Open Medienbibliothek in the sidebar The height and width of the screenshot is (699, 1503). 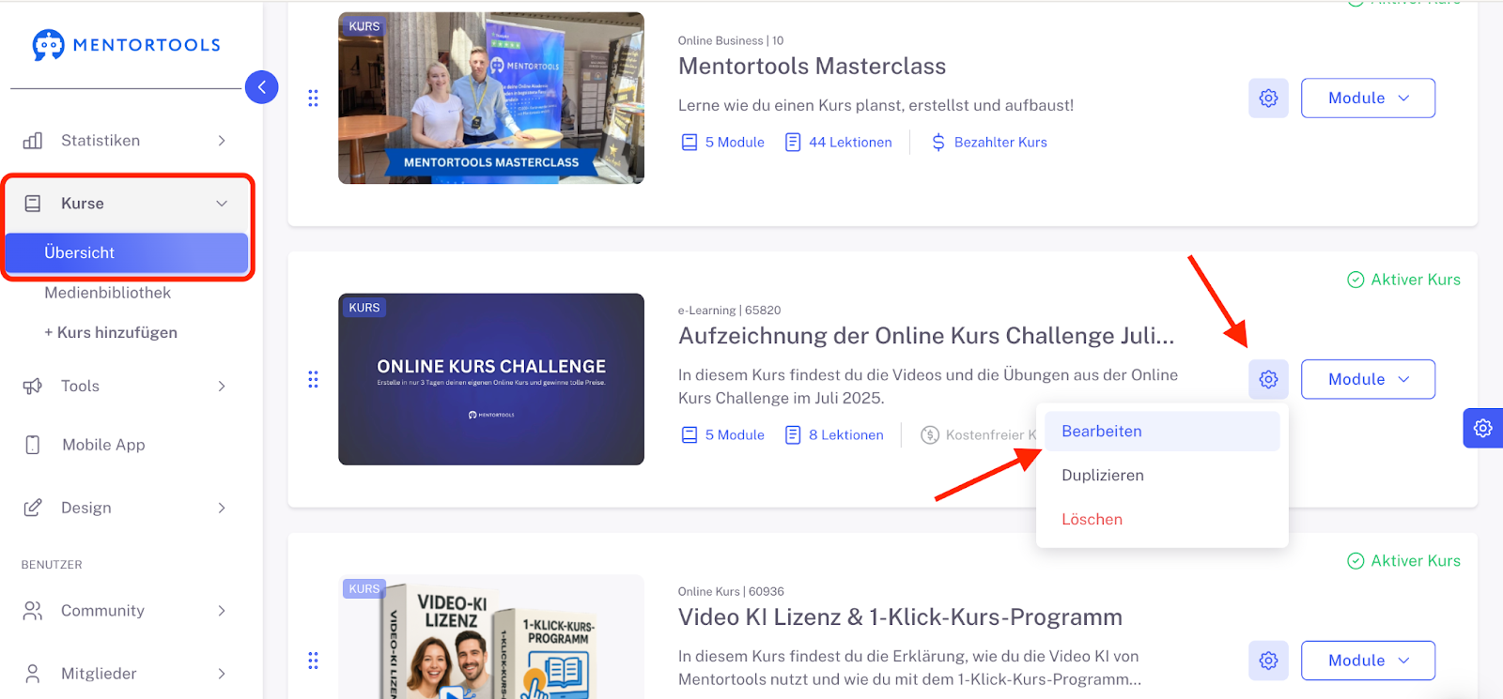107,293
